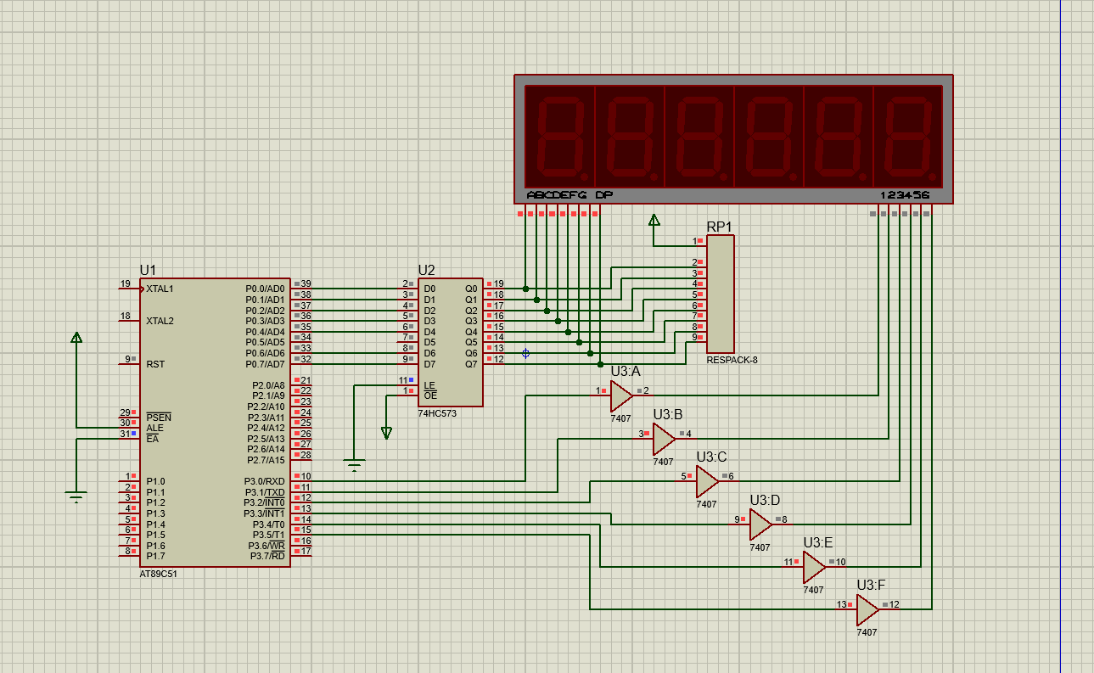Screen dimensions: 1094x673
Task: Click the ALE pin label on U1
Action: [x=154, y=428]
